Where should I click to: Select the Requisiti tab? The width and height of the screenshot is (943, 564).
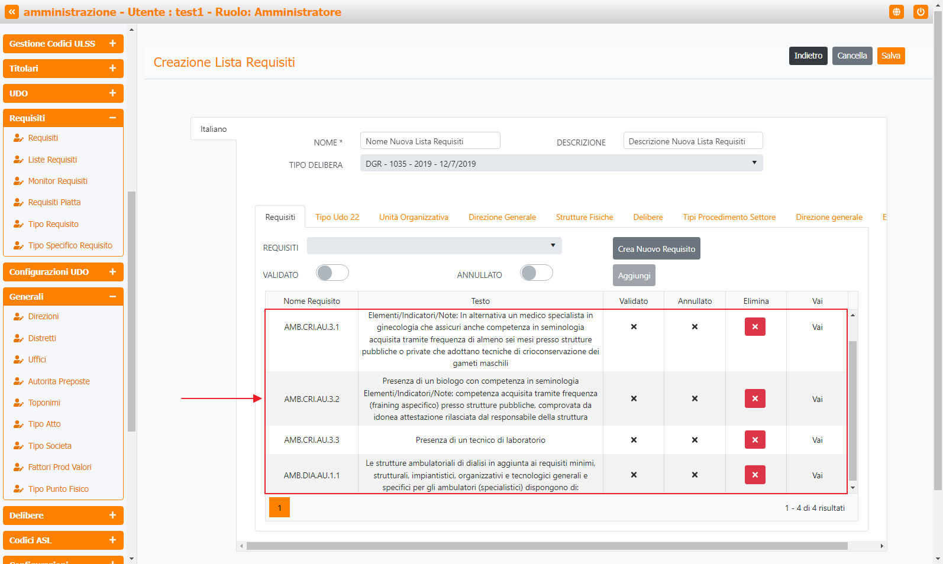[280, 217]
